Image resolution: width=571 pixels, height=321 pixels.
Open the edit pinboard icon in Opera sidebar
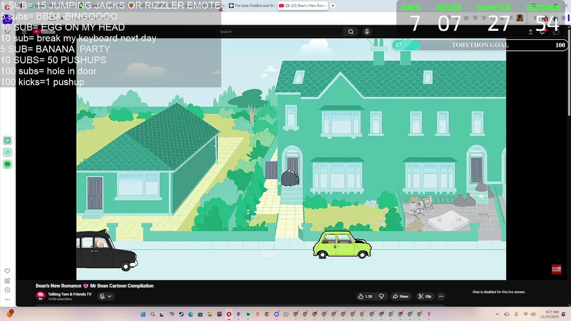[x=8, y=280]
